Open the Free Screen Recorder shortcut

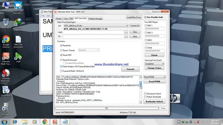pos(18,8)
